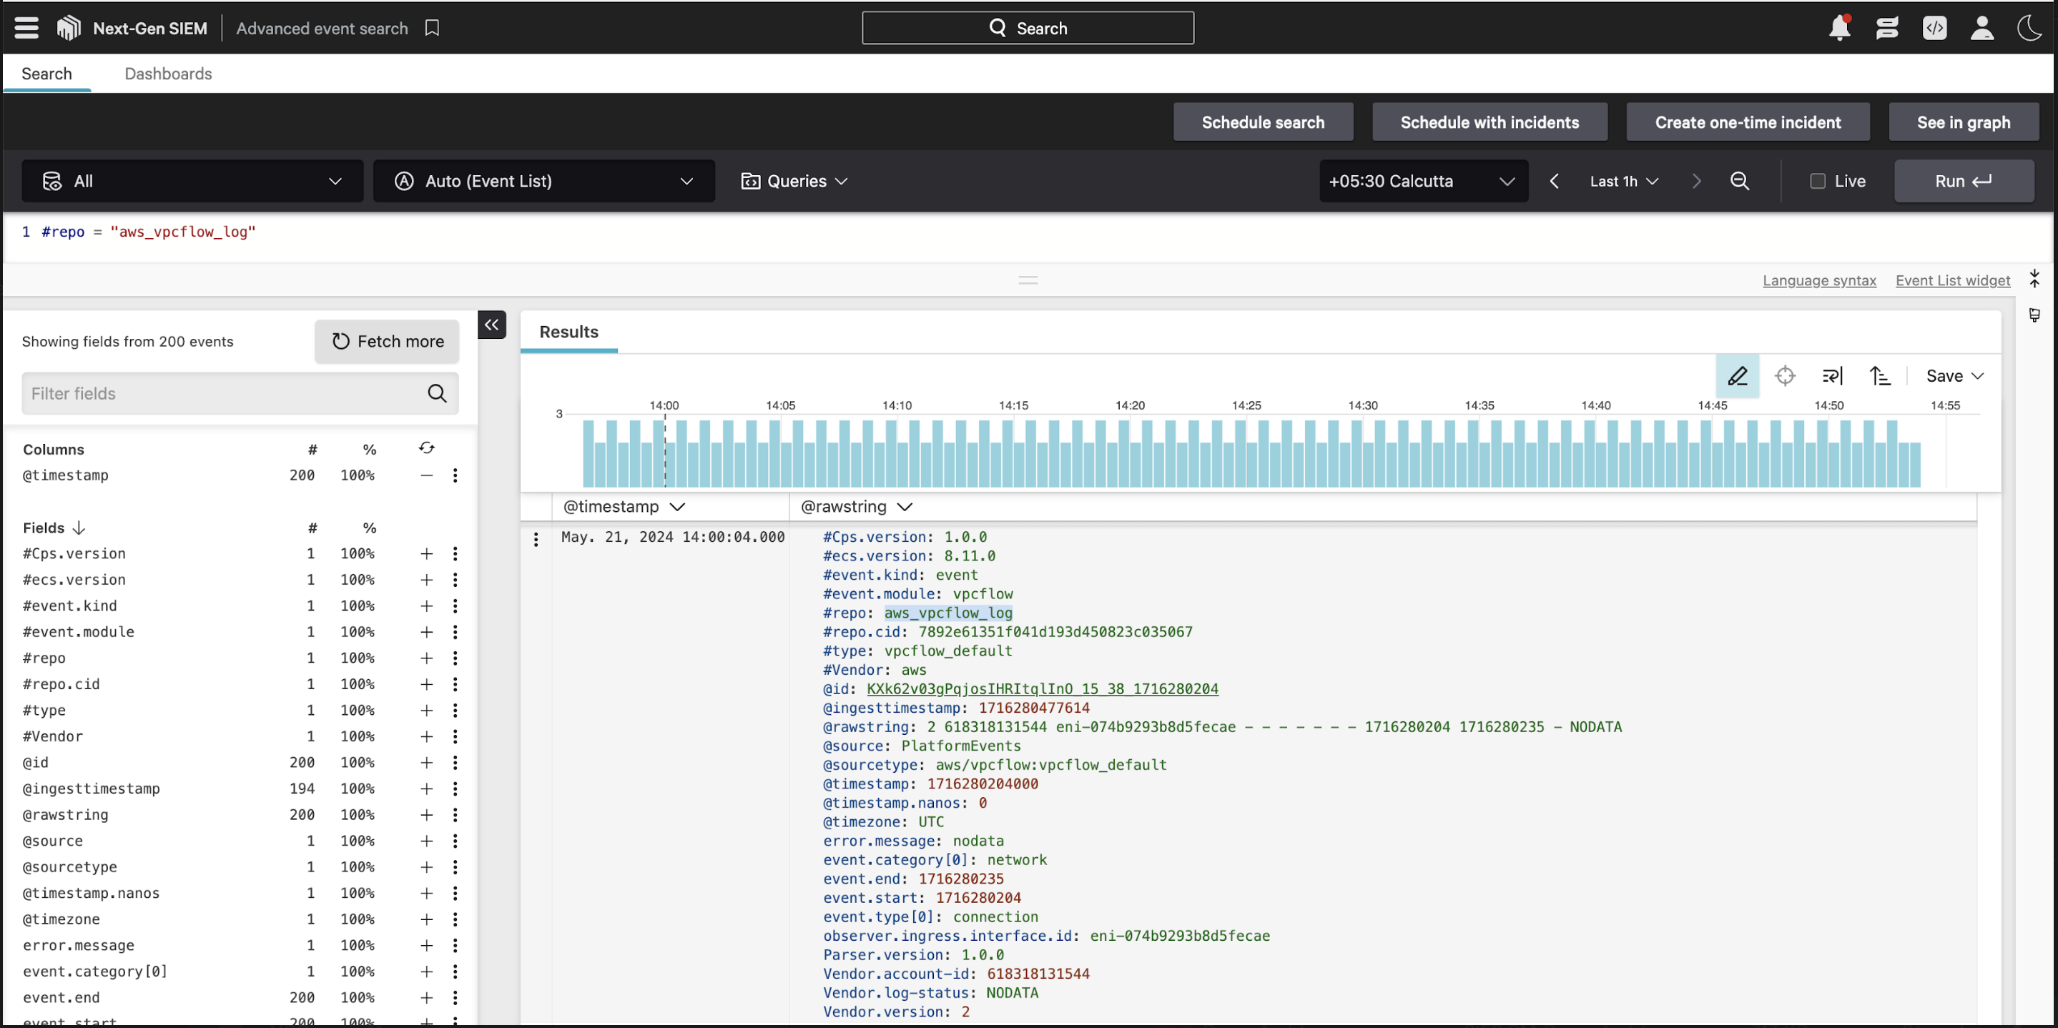This screenshot has height=1028, width=2058.
Task: Switch to the Dashboards tab
Action: coord(168,74)
